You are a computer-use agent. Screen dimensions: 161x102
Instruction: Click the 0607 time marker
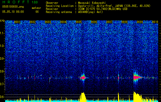tap(109, 22)
